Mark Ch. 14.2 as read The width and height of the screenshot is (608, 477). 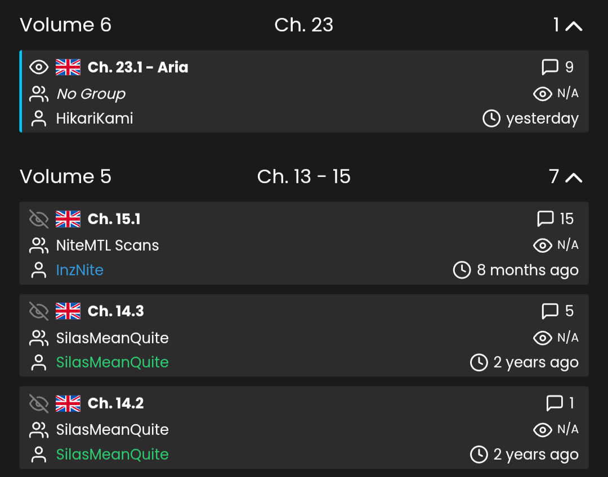(39, 403)
